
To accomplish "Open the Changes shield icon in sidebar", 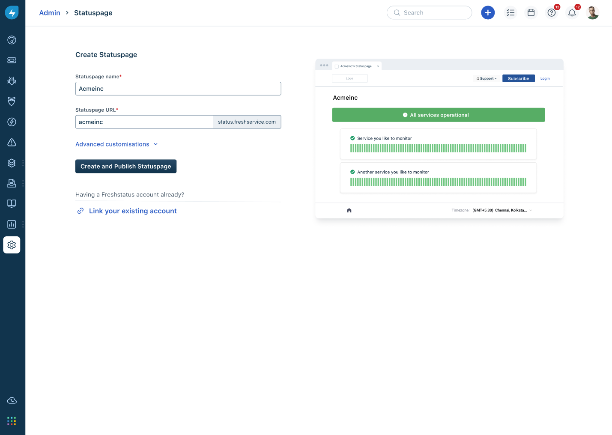I will 12,101.
